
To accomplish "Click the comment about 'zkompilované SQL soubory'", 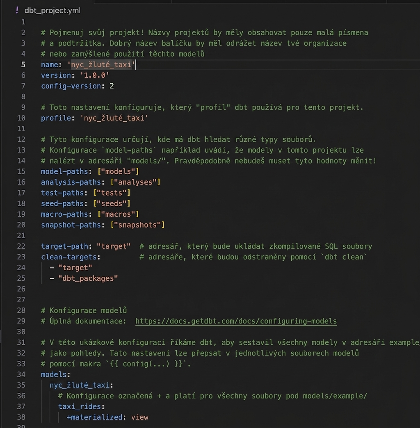I will [256, 246].
